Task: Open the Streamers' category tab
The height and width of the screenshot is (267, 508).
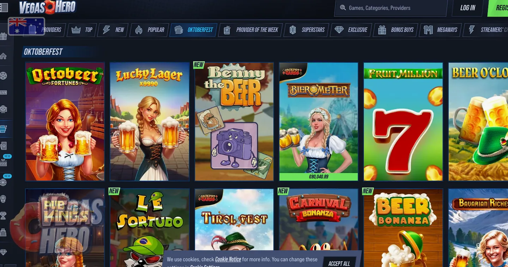Action: point(485,30)
